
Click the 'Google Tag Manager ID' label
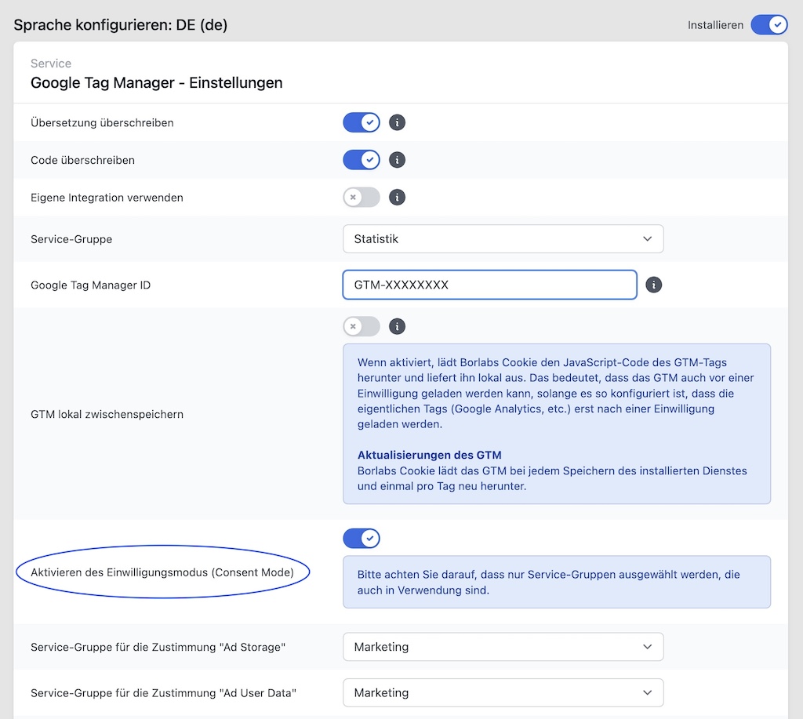[x=91, y=285]
